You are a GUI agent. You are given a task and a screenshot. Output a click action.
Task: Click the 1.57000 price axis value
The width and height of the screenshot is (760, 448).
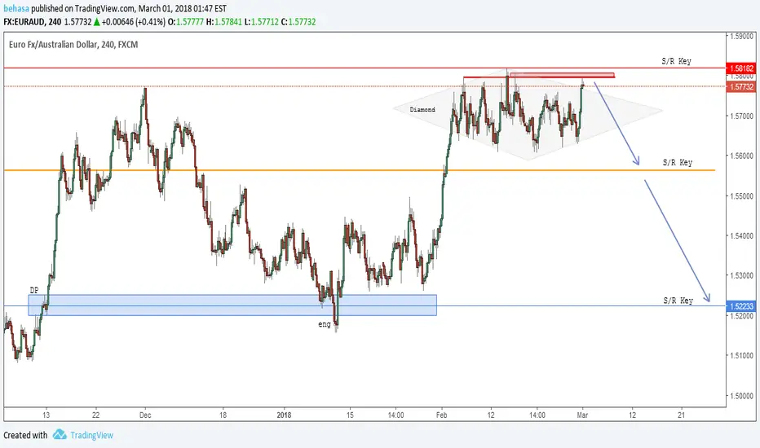click(x=741, y=116)
